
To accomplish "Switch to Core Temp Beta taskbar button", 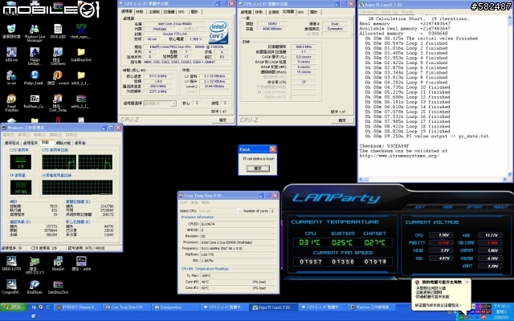I will point(128,307).
